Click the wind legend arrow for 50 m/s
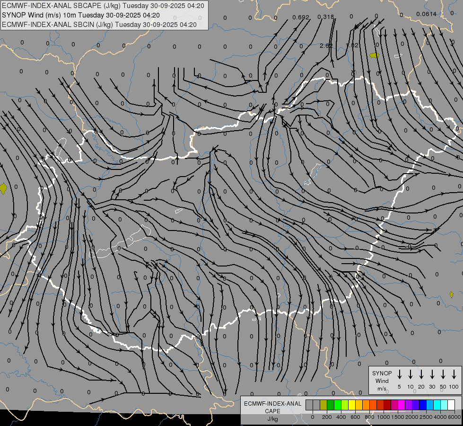463x426 pixels. pyautogui.click(x=443, y=374)
